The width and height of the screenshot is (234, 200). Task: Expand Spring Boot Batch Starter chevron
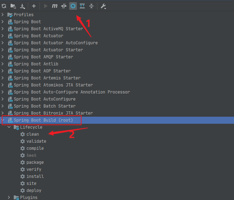(x=2, y=106)
